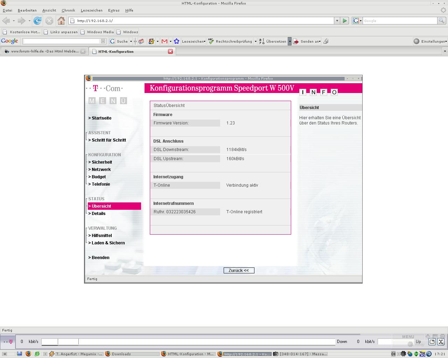
Task: Click the Senden an toolbar button
Action: tap(307, 41)
